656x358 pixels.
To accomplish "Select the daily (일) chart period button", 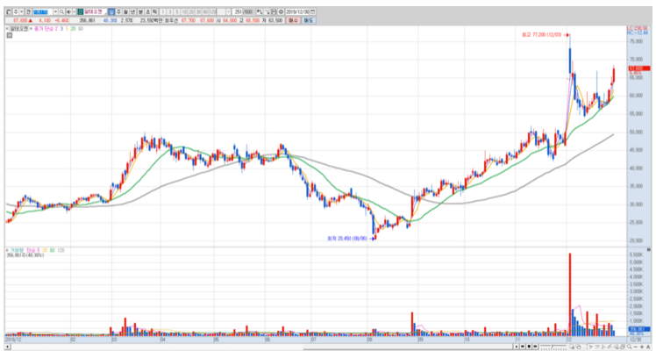I will tap(111, 11).
